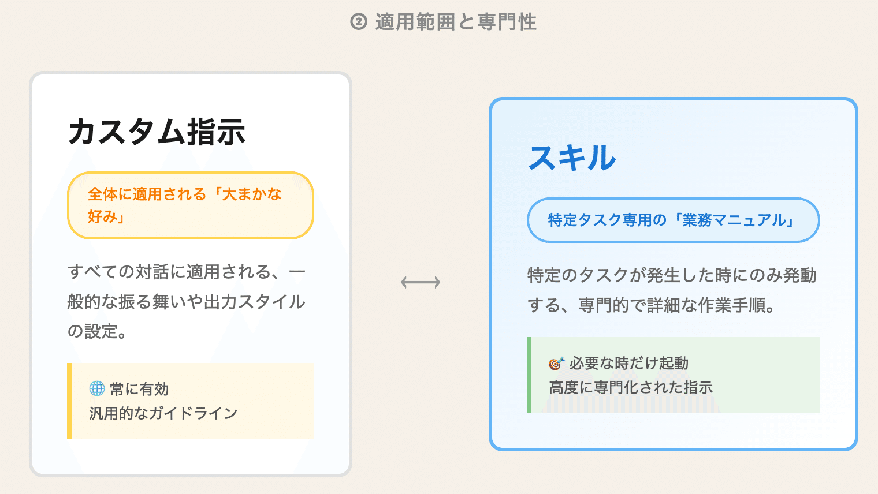Click the blue 特定タスク専用の「業務マニュアル」 pill
The width and height of the screenshot is (878, 494).
[x=673, y=220]
